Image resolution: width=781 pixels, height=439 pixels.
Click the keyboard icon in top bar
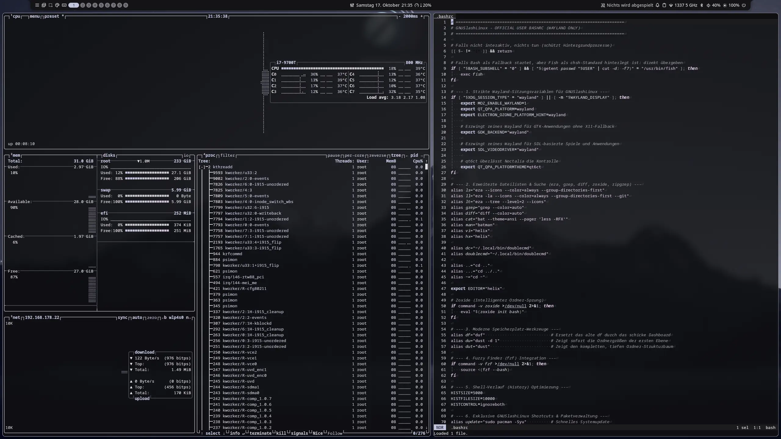[x=64, y=5]
